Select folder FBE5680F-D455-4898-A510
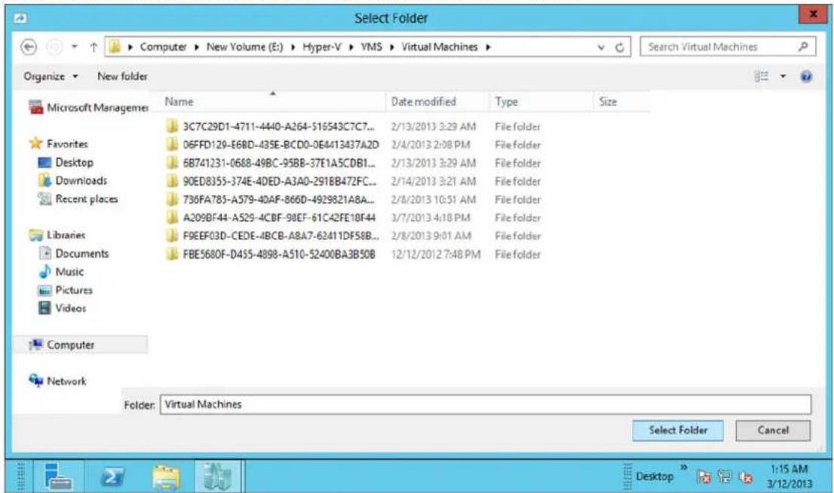 click(x=279, y=254)
